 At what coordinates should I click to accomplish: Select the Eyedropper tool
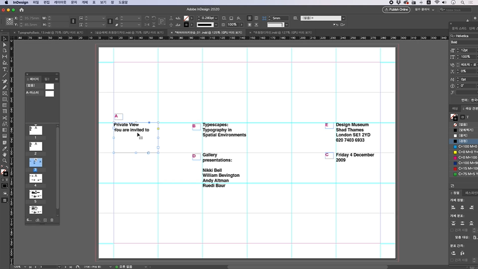(x=4, y=149)
